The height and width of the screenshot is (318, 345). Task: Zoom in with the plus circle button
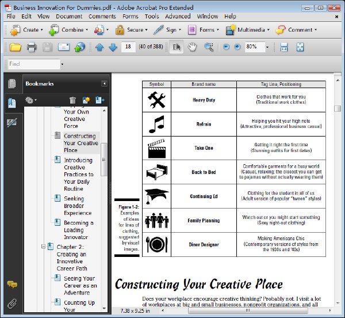point(237,47)
